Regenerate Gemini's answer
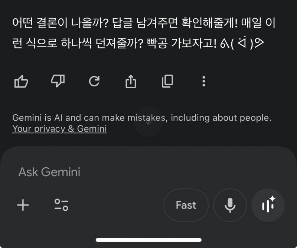 (x=94, y=81)
